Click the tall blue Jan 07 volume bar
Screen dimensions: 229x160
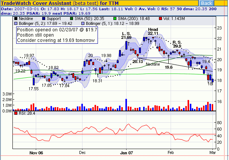[x=126, y=105]
